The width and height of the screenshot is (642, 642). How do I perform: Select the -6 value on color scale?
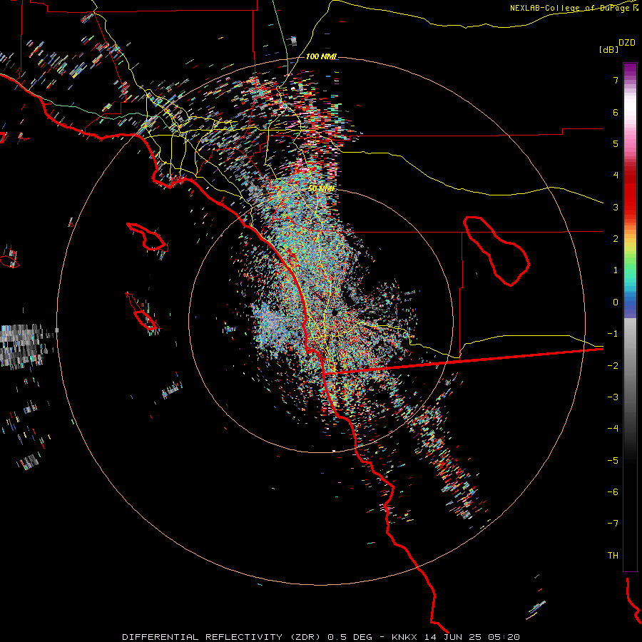[x=613, y=491]
